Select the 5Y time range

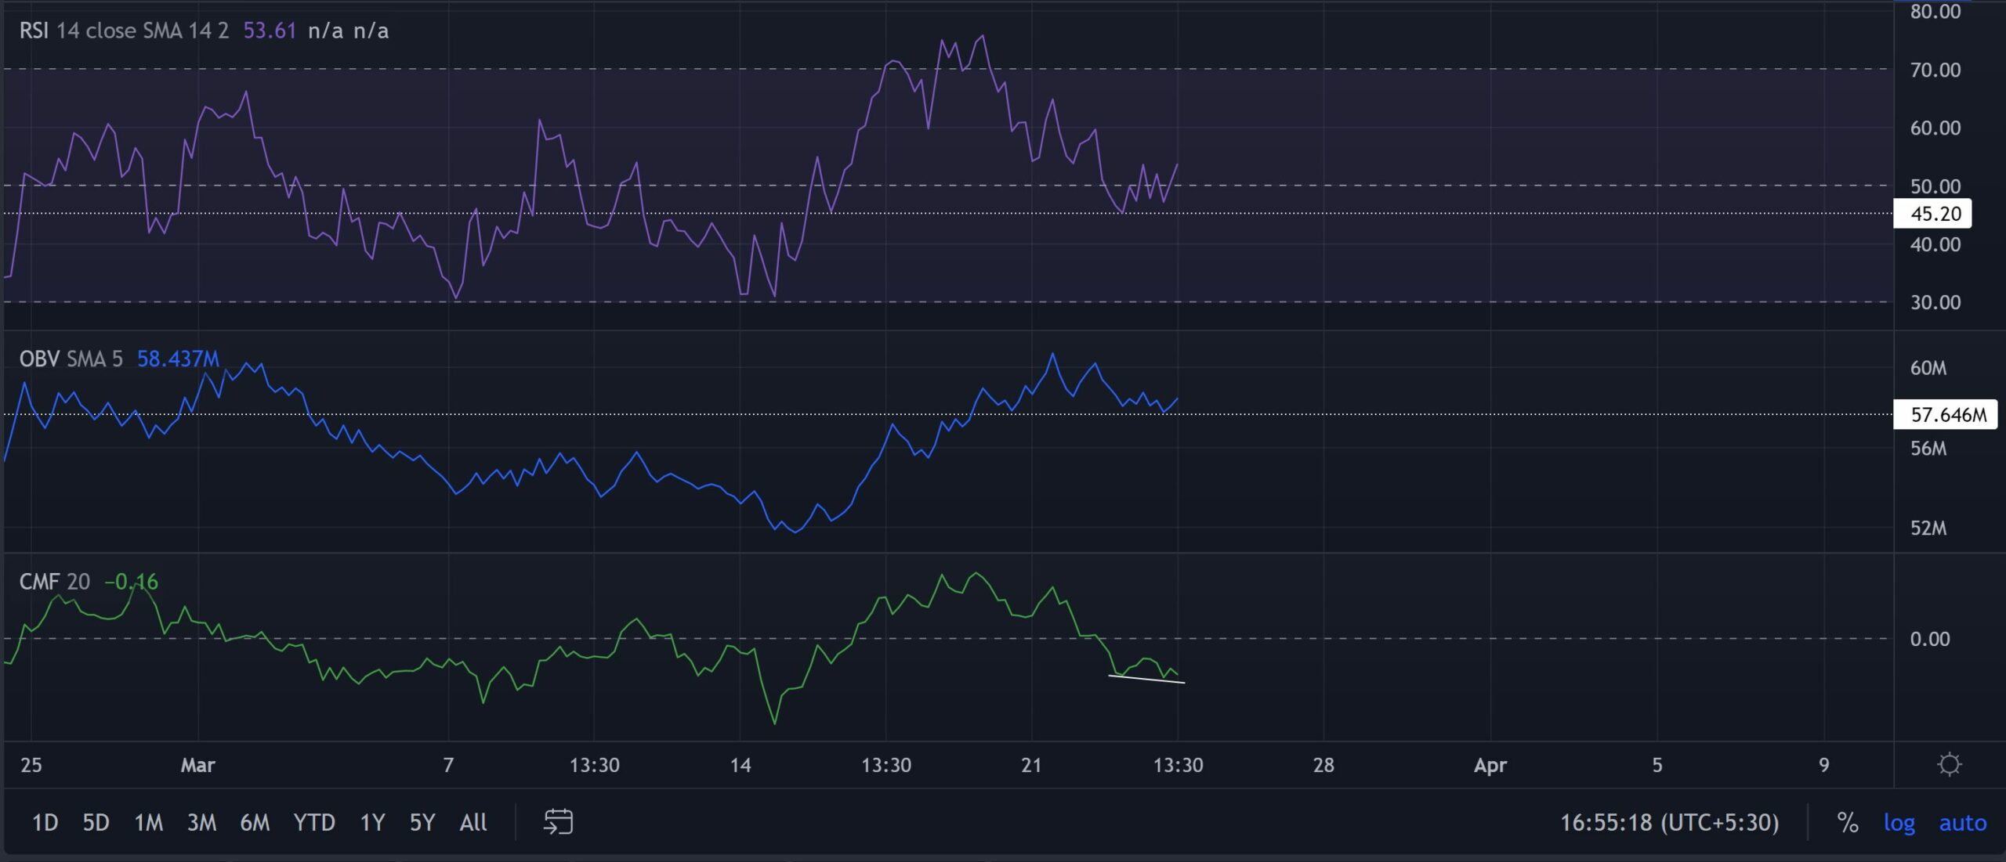pyautogui.click(x=422, y=822)
